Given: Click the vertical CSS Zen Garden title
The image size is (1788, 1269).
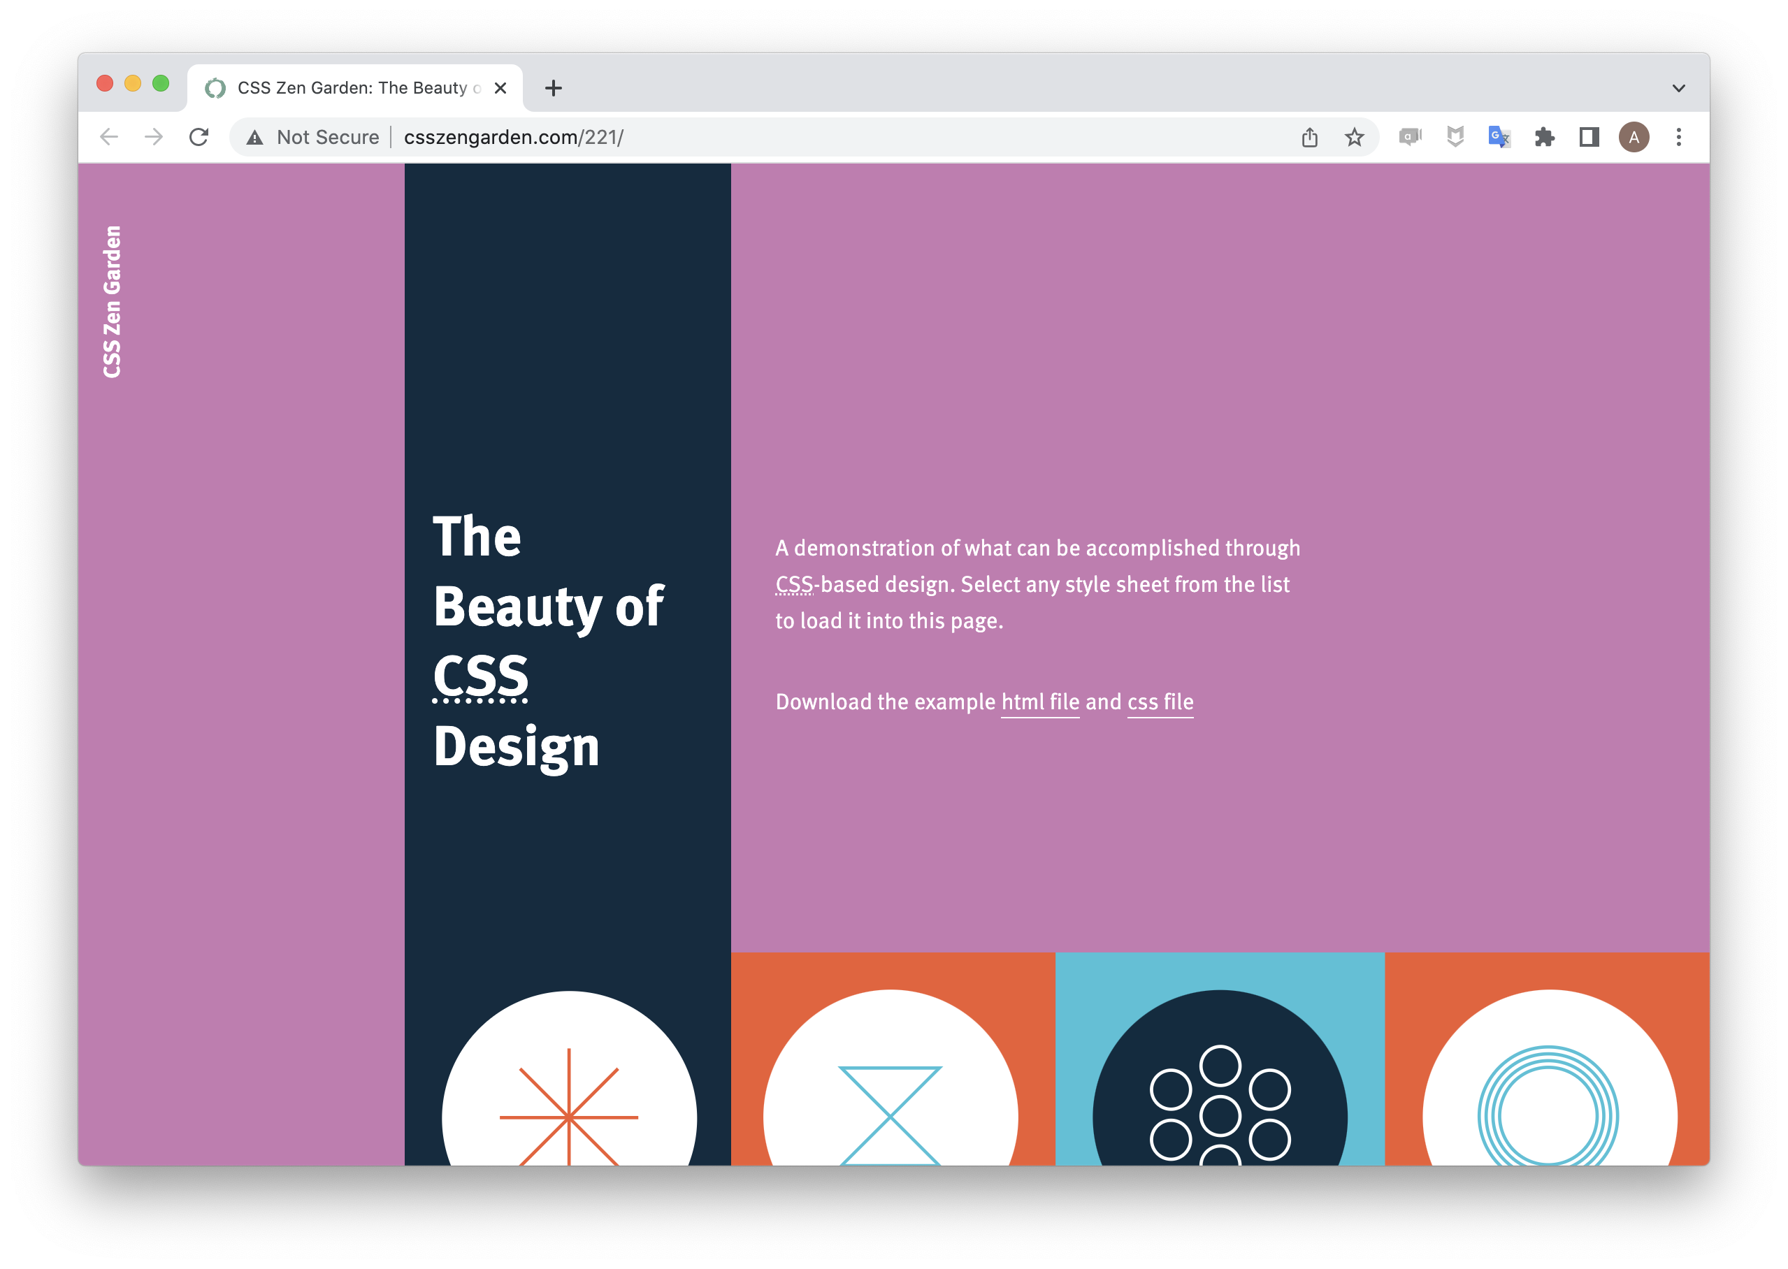Looking at the screenshot, I should point(113,302).
